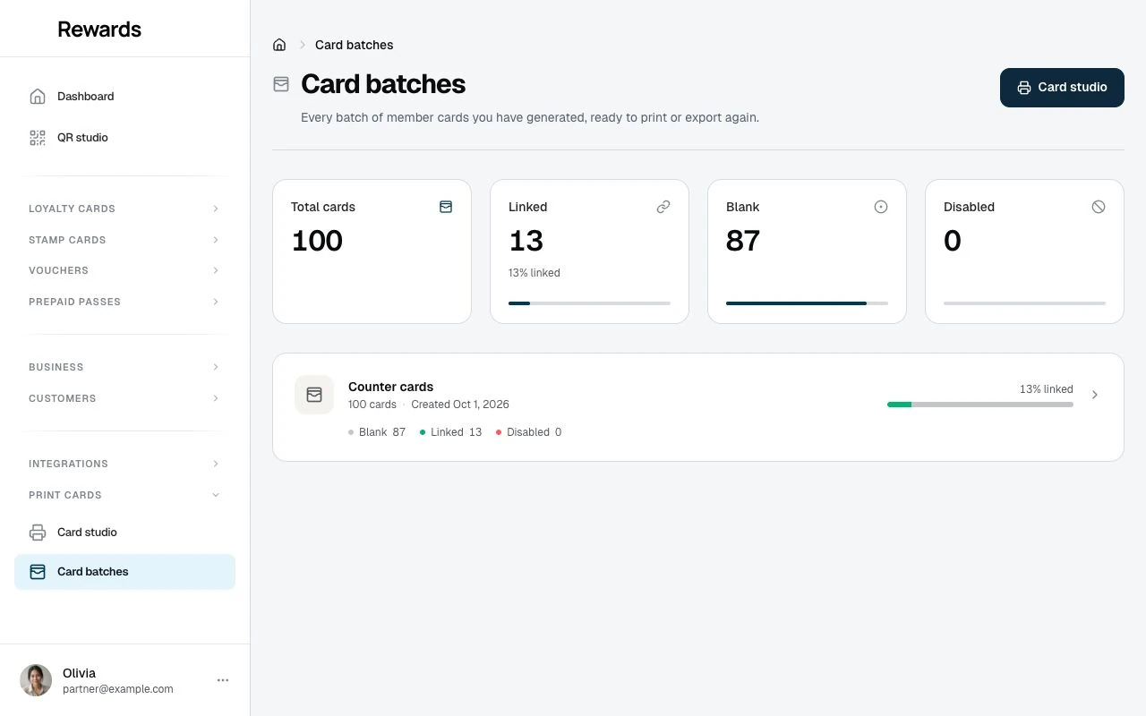The width and height of the screenshot is (1146, 716).
Task: Click the home breadcrumb icon
Action: [x=279, y=45]
